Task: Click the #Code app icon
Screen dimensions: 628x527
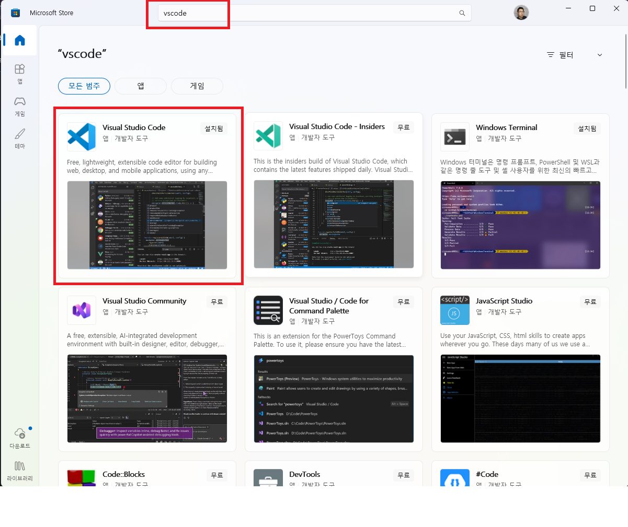Action: coord(455,478)
